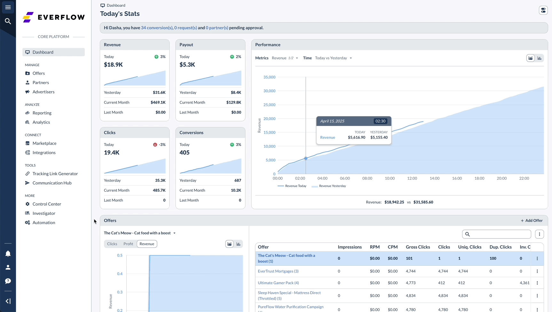552x312 pixels.
Task: Click the sidebar search magnifier icon
Action: pos(8,21)
